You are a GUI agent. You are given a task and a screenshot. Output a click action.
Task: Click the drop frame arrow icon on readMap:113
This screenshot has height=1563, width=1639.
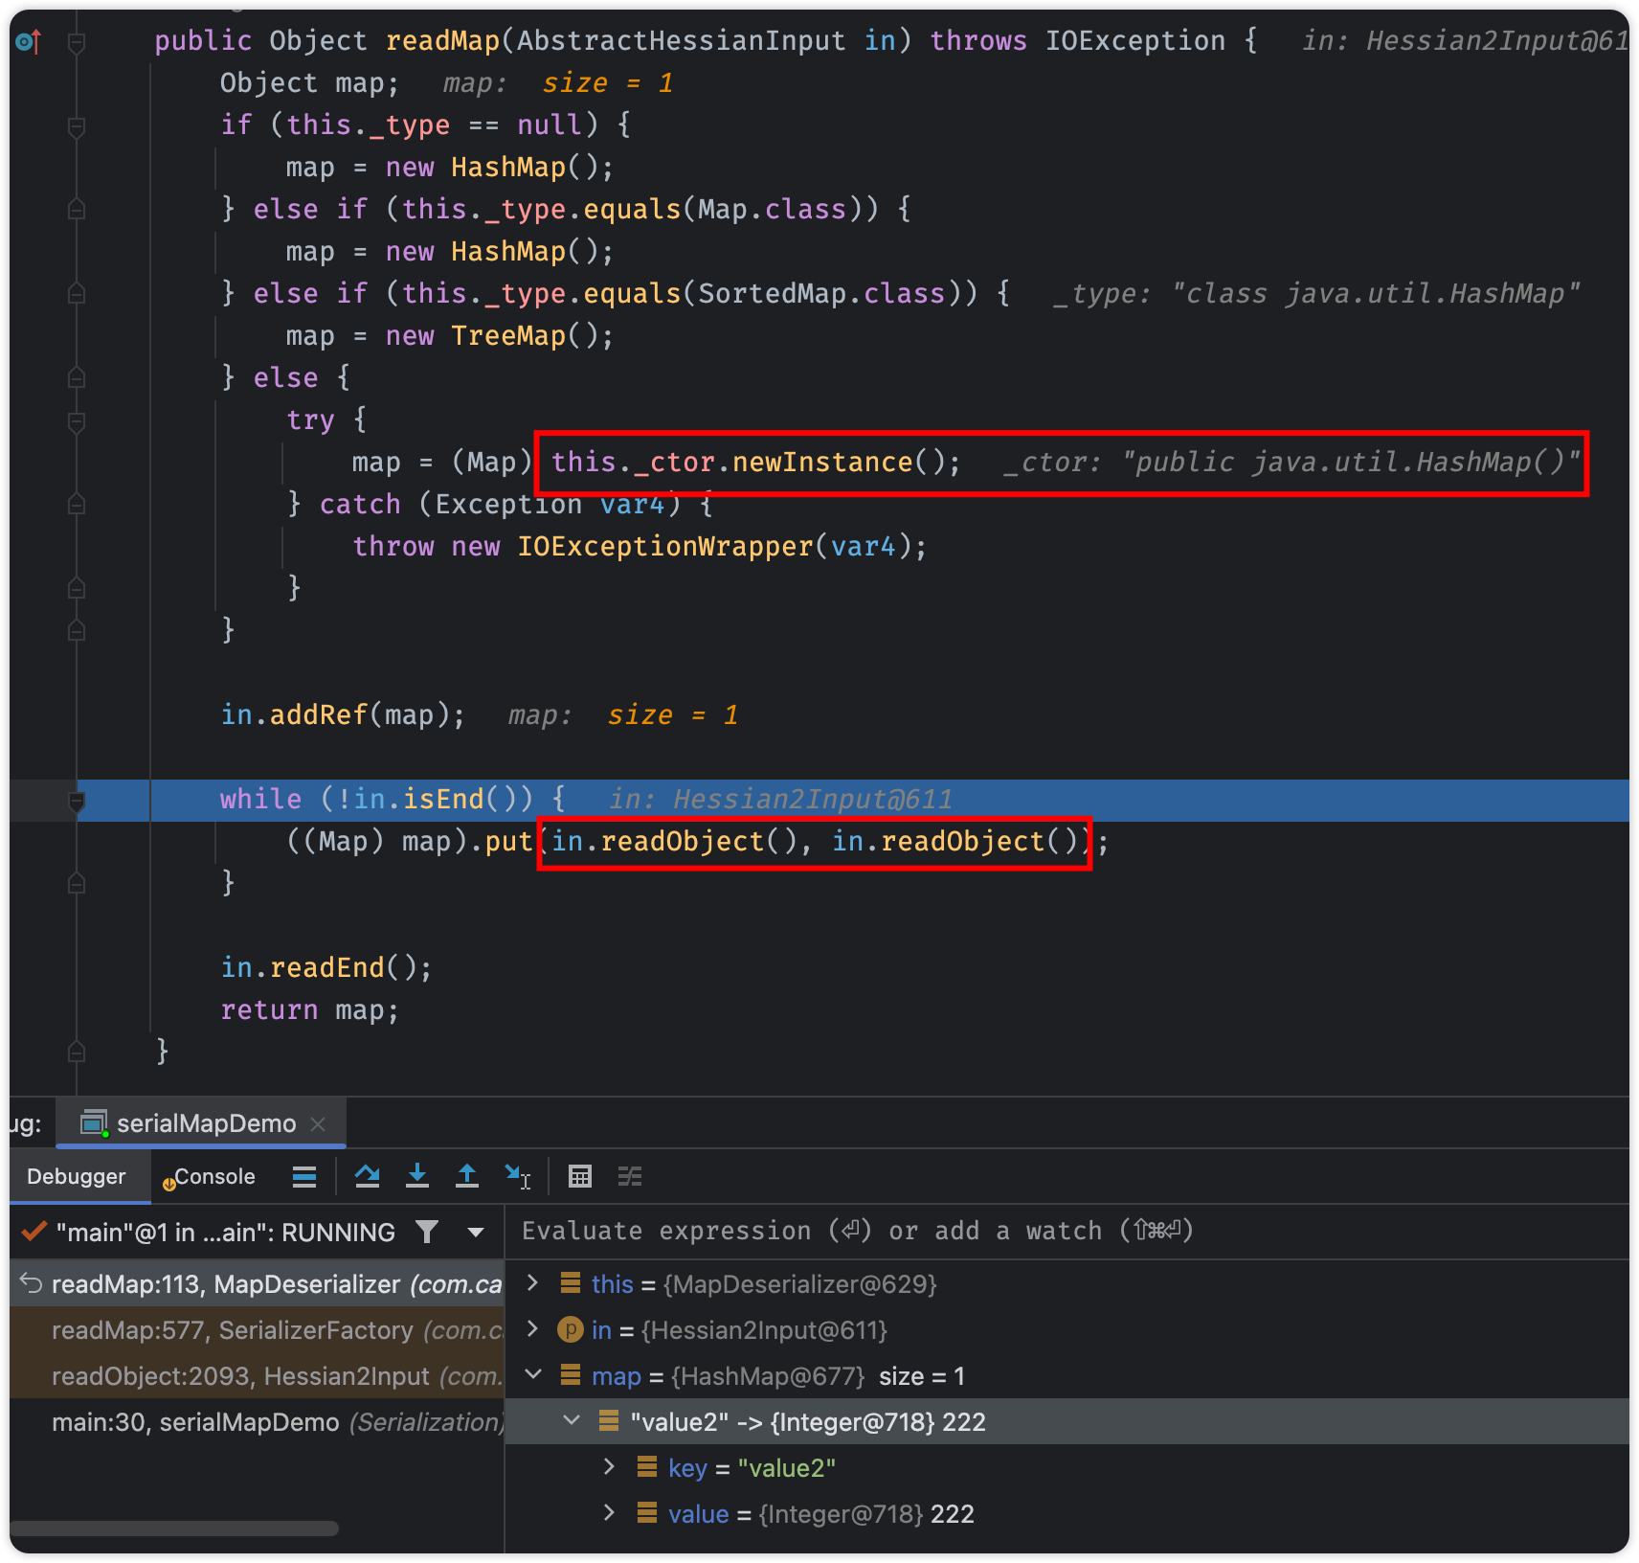[32, 1282]
